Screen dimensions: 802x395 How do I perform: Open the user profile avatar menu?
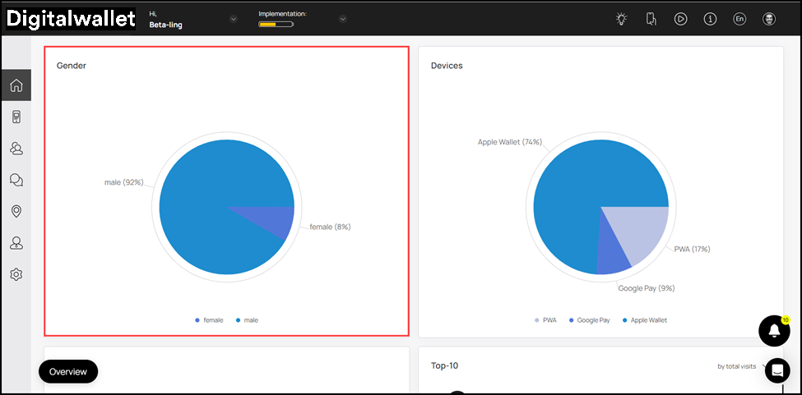pos(769,19)
